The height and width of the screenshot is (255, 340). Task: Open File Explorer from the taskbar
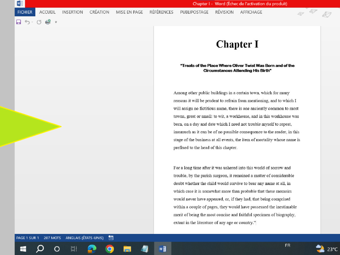coord(127,249)
